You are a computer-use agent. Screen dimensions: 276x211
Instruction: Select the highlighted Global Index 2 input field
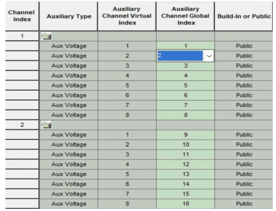click(x=180, y=56)
